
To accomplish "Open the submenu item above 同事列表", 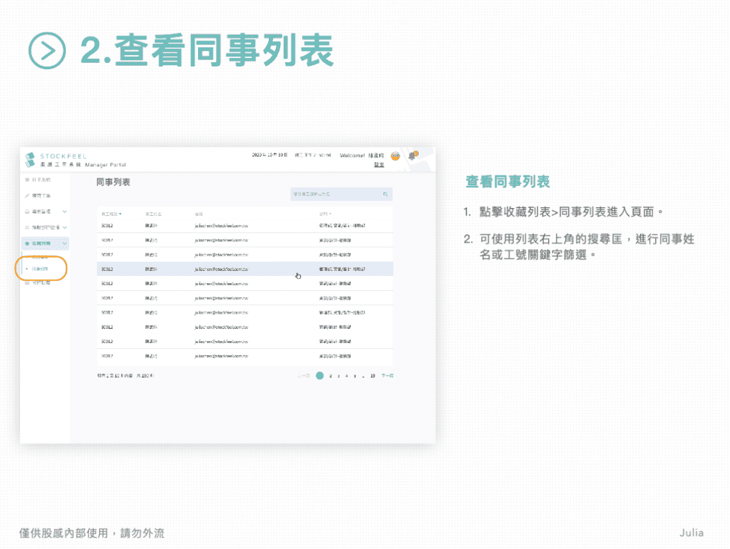I will 40,257.
